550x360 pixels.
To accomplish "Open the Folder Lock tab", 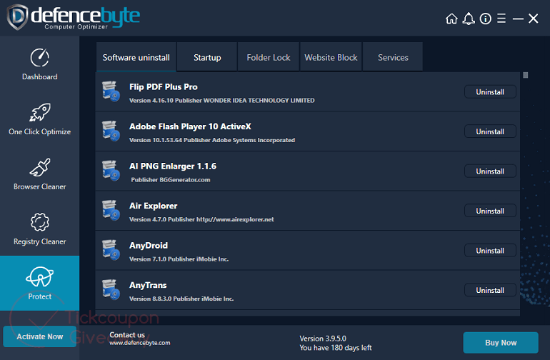I will click(x=269, y=57).
